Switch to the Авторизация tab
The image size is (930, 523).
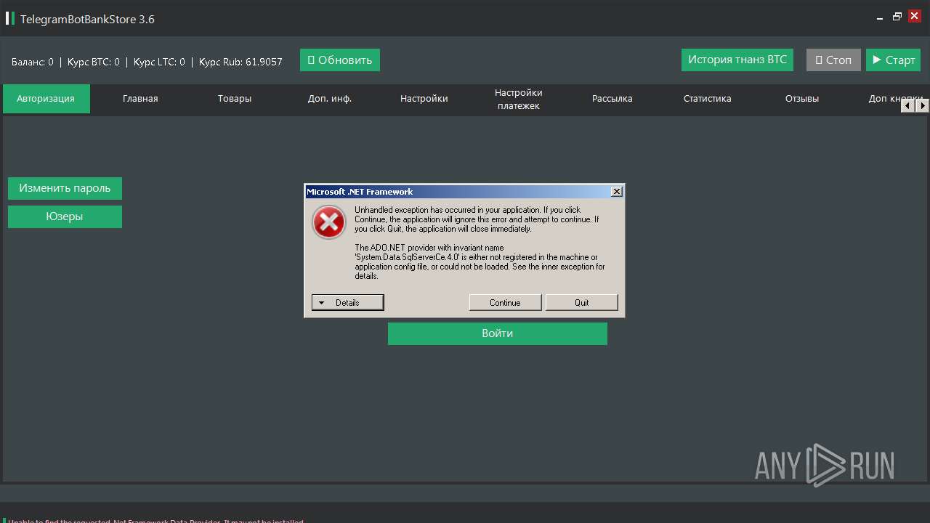[x=46, y=99]
